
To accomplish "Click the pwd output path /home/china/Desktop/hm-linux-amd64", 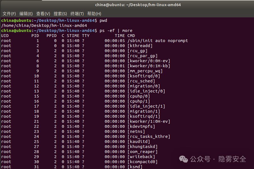I will 44,26.
